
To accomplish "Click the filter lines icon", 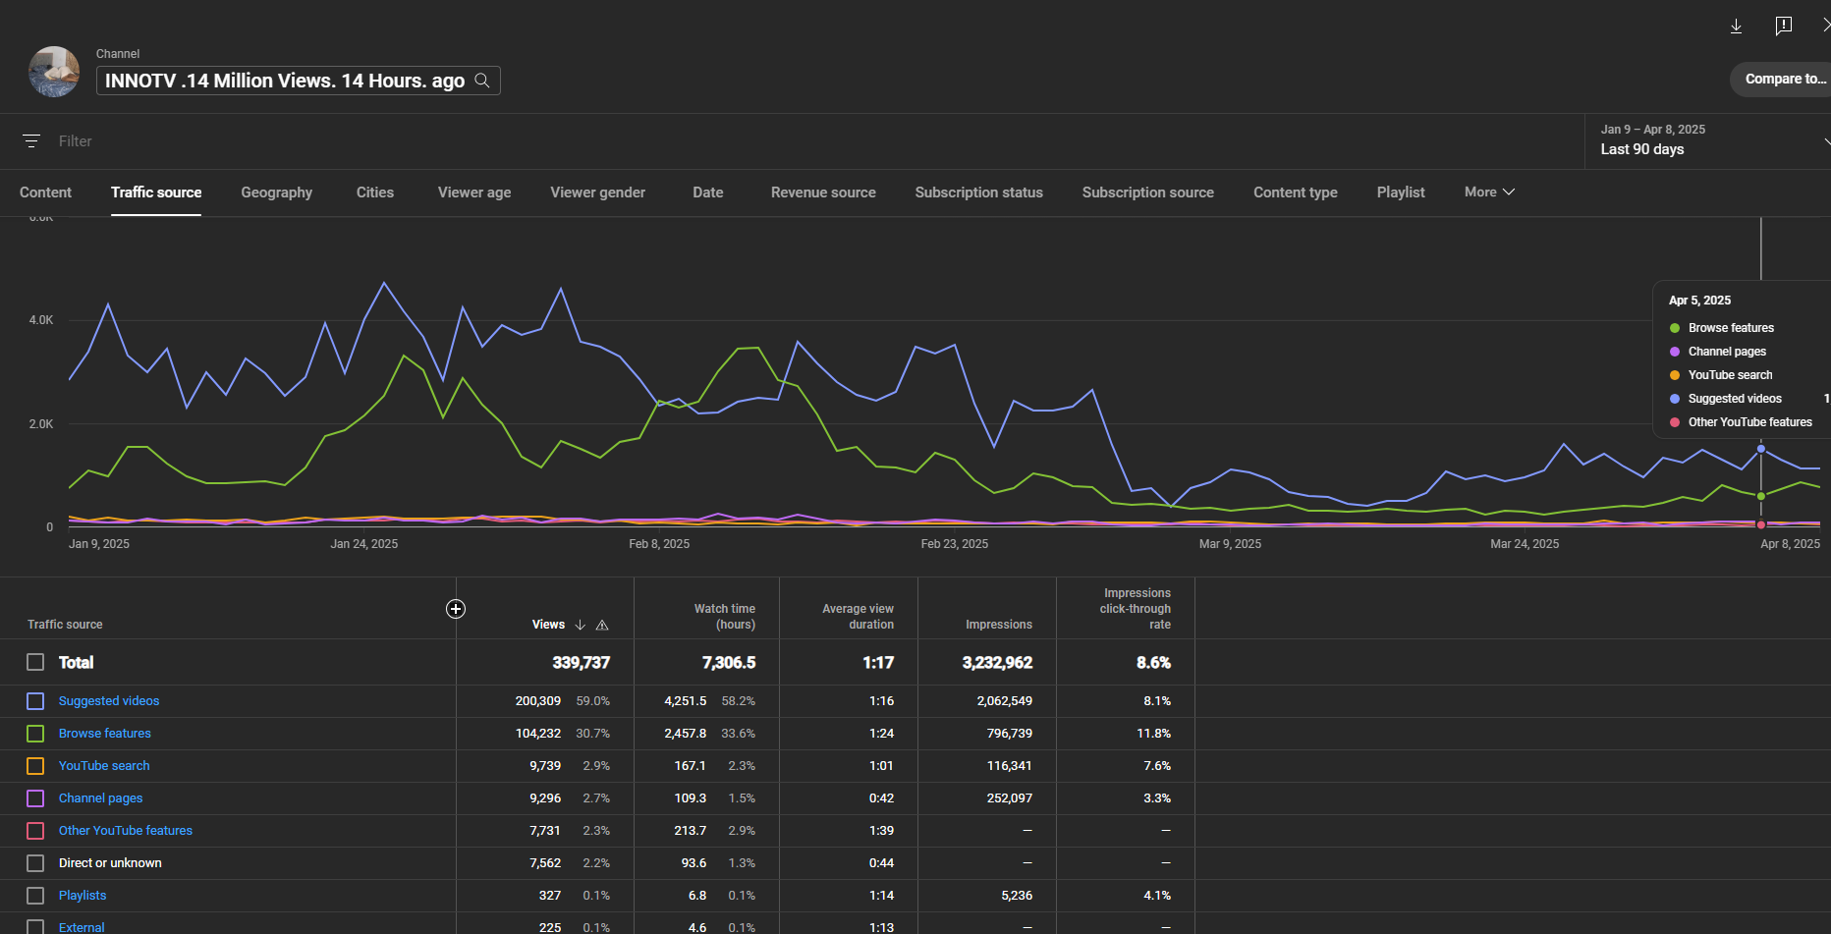I will click(x=31, y=141).
